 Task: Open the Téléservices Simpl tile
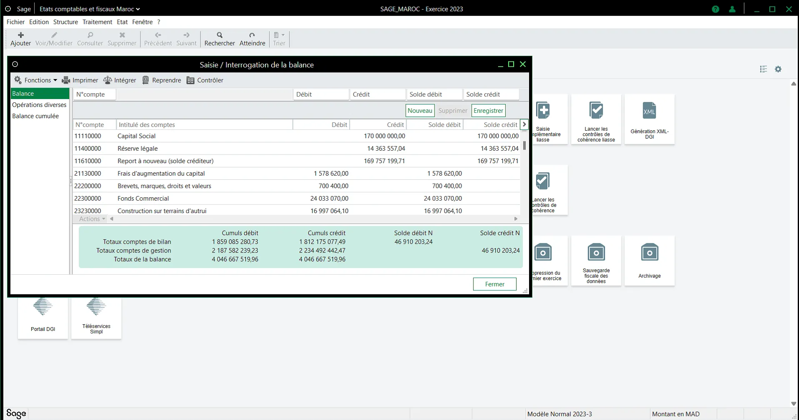pos(96,318)
